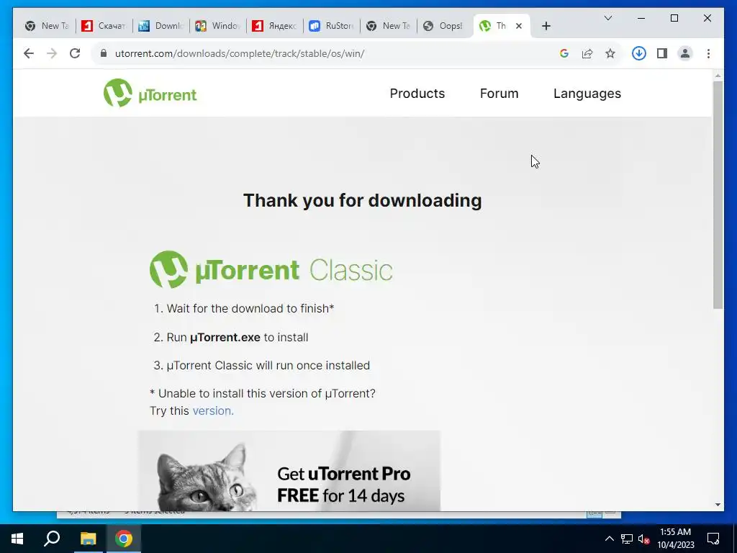Click 'Run µTorrent.exe to install' step
Screen dimensions: 737x553
[231, 337]
